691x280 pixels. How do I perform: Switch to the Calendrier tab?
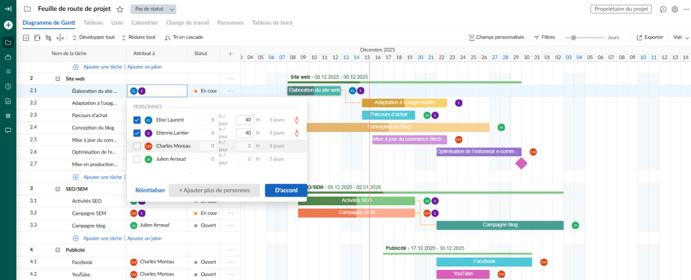pyautogui.click(x=144, y=22)
